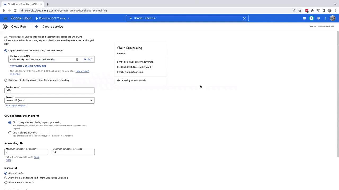The image size is (339, 190).
Task: Bookmark this page with the star icon
Action: (300, 11)
